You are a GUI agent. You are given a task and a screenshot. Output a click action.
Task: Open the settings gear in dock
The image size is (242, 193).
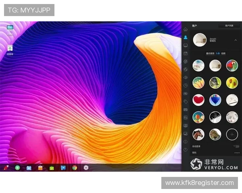point(86,168)
